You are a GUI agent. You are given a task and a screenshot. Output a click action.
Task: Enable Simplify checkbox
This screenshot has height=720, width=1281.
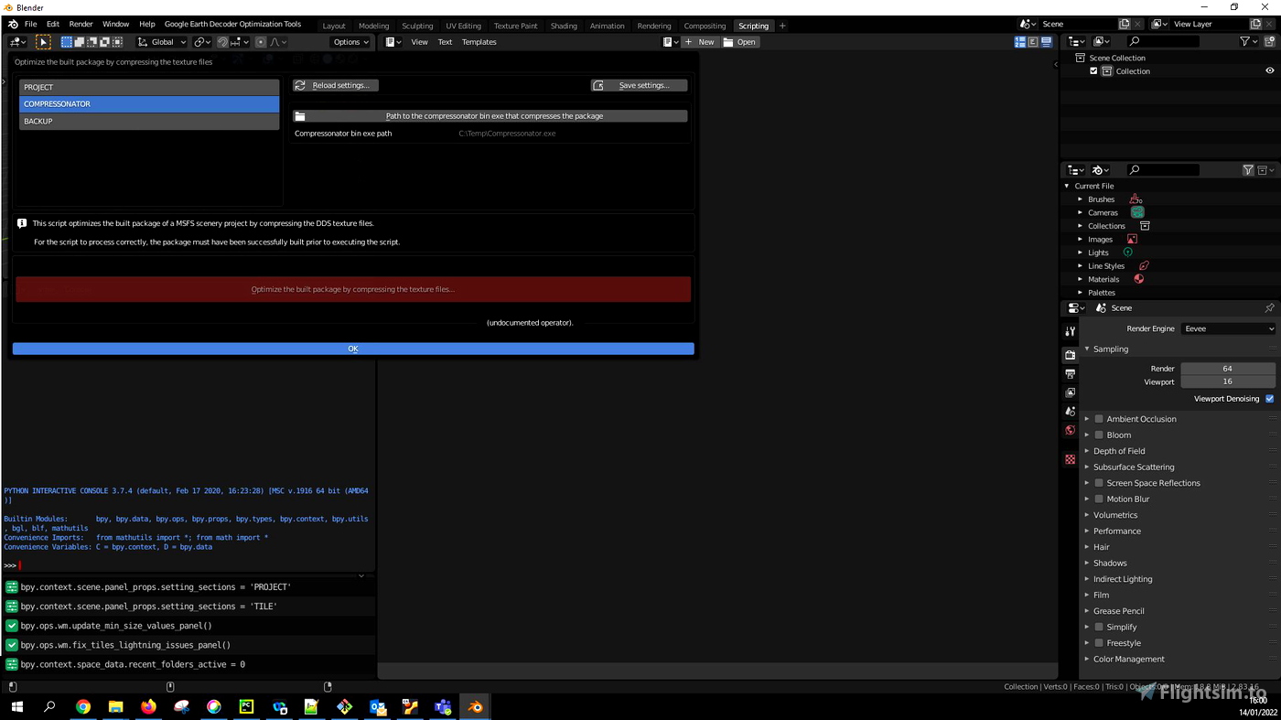click(1099, 627)
